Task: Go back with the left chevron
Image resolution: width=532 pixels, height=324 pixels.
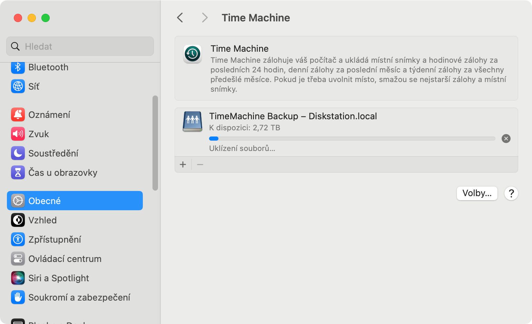Action: tap(180, 18)
